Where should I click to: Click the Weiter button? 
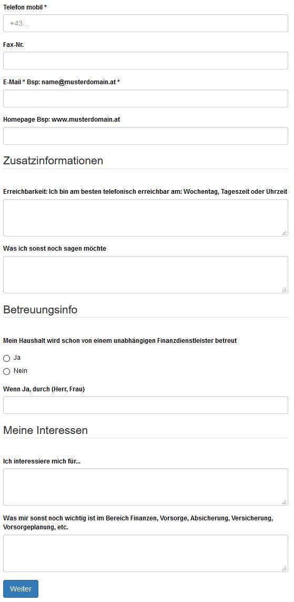tap(21, 589)
